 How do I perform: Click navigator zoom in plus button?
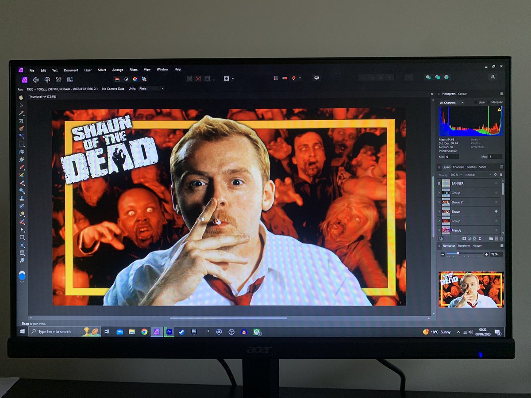click(487, 254)
